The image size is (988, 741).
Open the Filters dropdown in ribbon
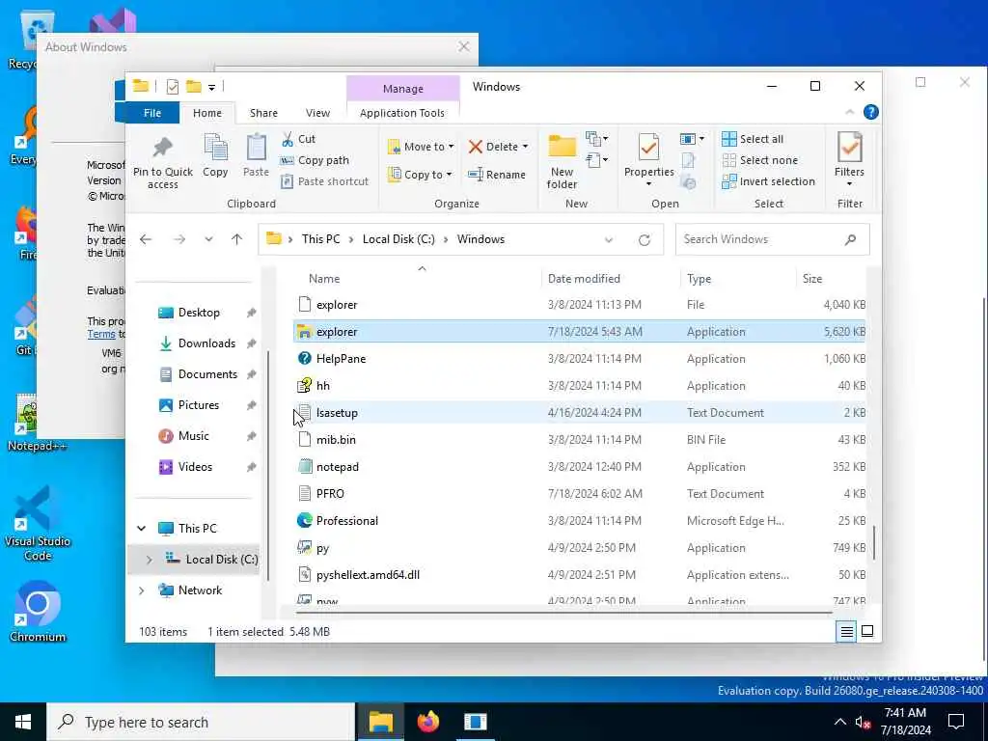pyautogui.click(x=849, y=160)
